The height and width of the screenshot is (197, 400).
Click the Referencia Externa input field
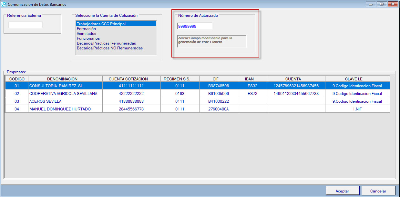[x=25, y=25]
